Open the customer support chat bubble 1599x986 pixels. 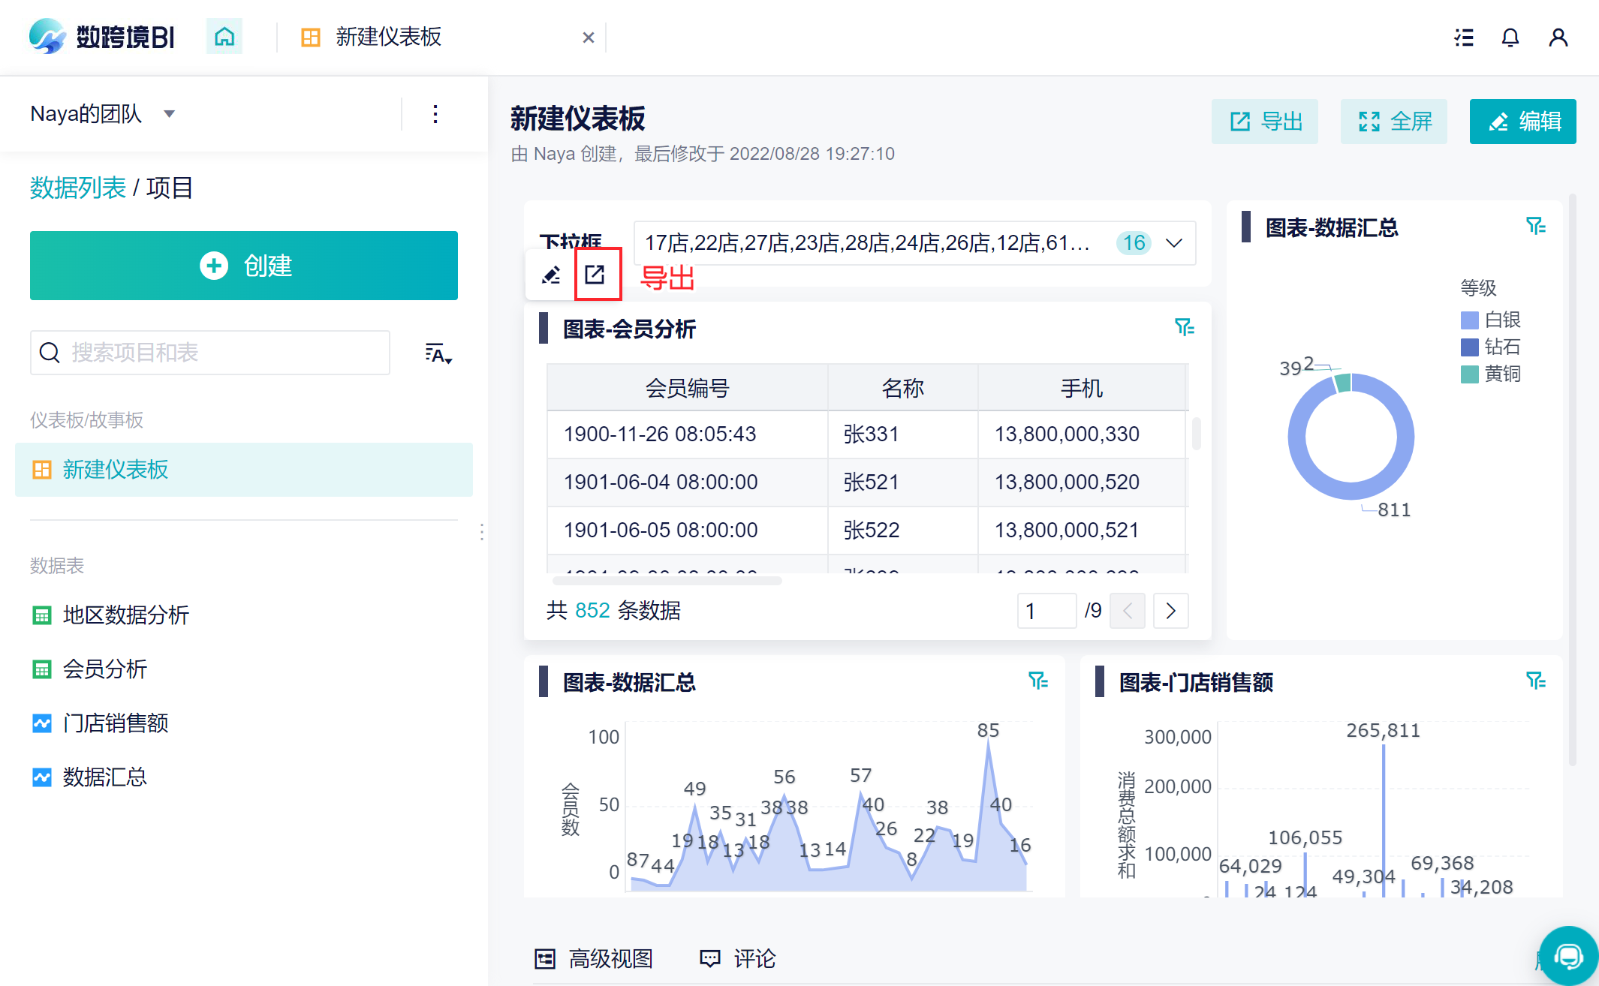(1567, 955)
